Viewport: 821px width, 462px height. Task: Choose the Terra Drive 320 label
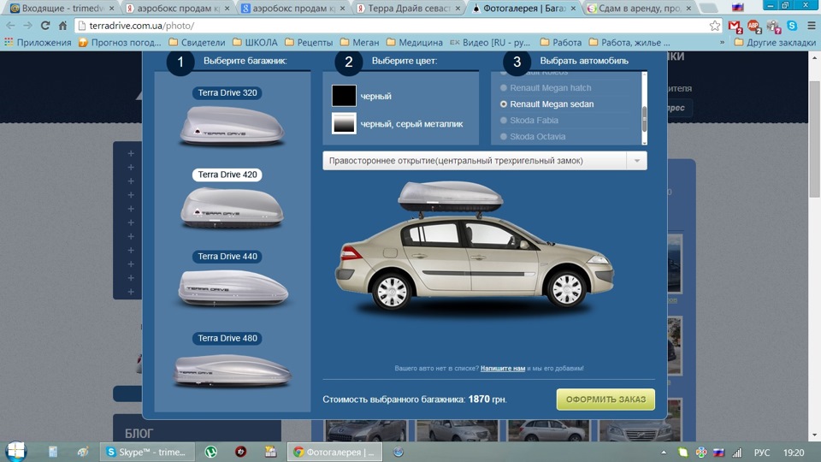point(227,92)
